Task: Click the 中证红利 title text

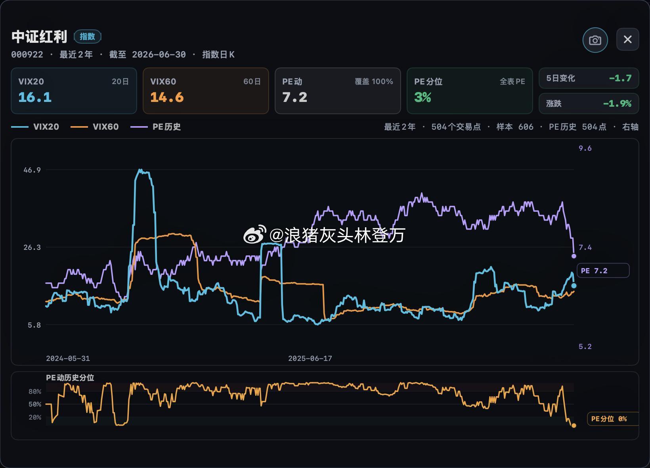Action: 39,36
